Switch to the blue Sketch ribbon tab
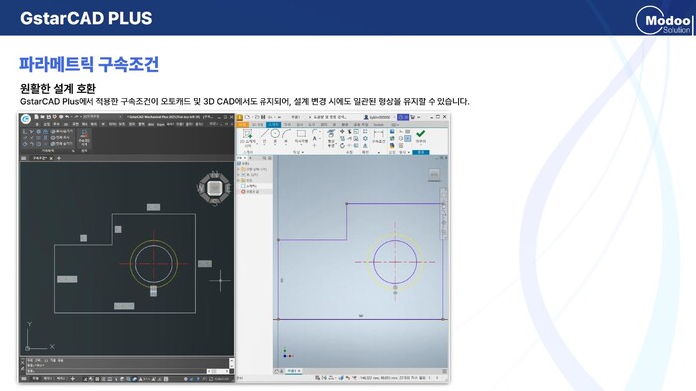This screenshot has height=391, width=696. pyautogui.click(x=273, y=124)
